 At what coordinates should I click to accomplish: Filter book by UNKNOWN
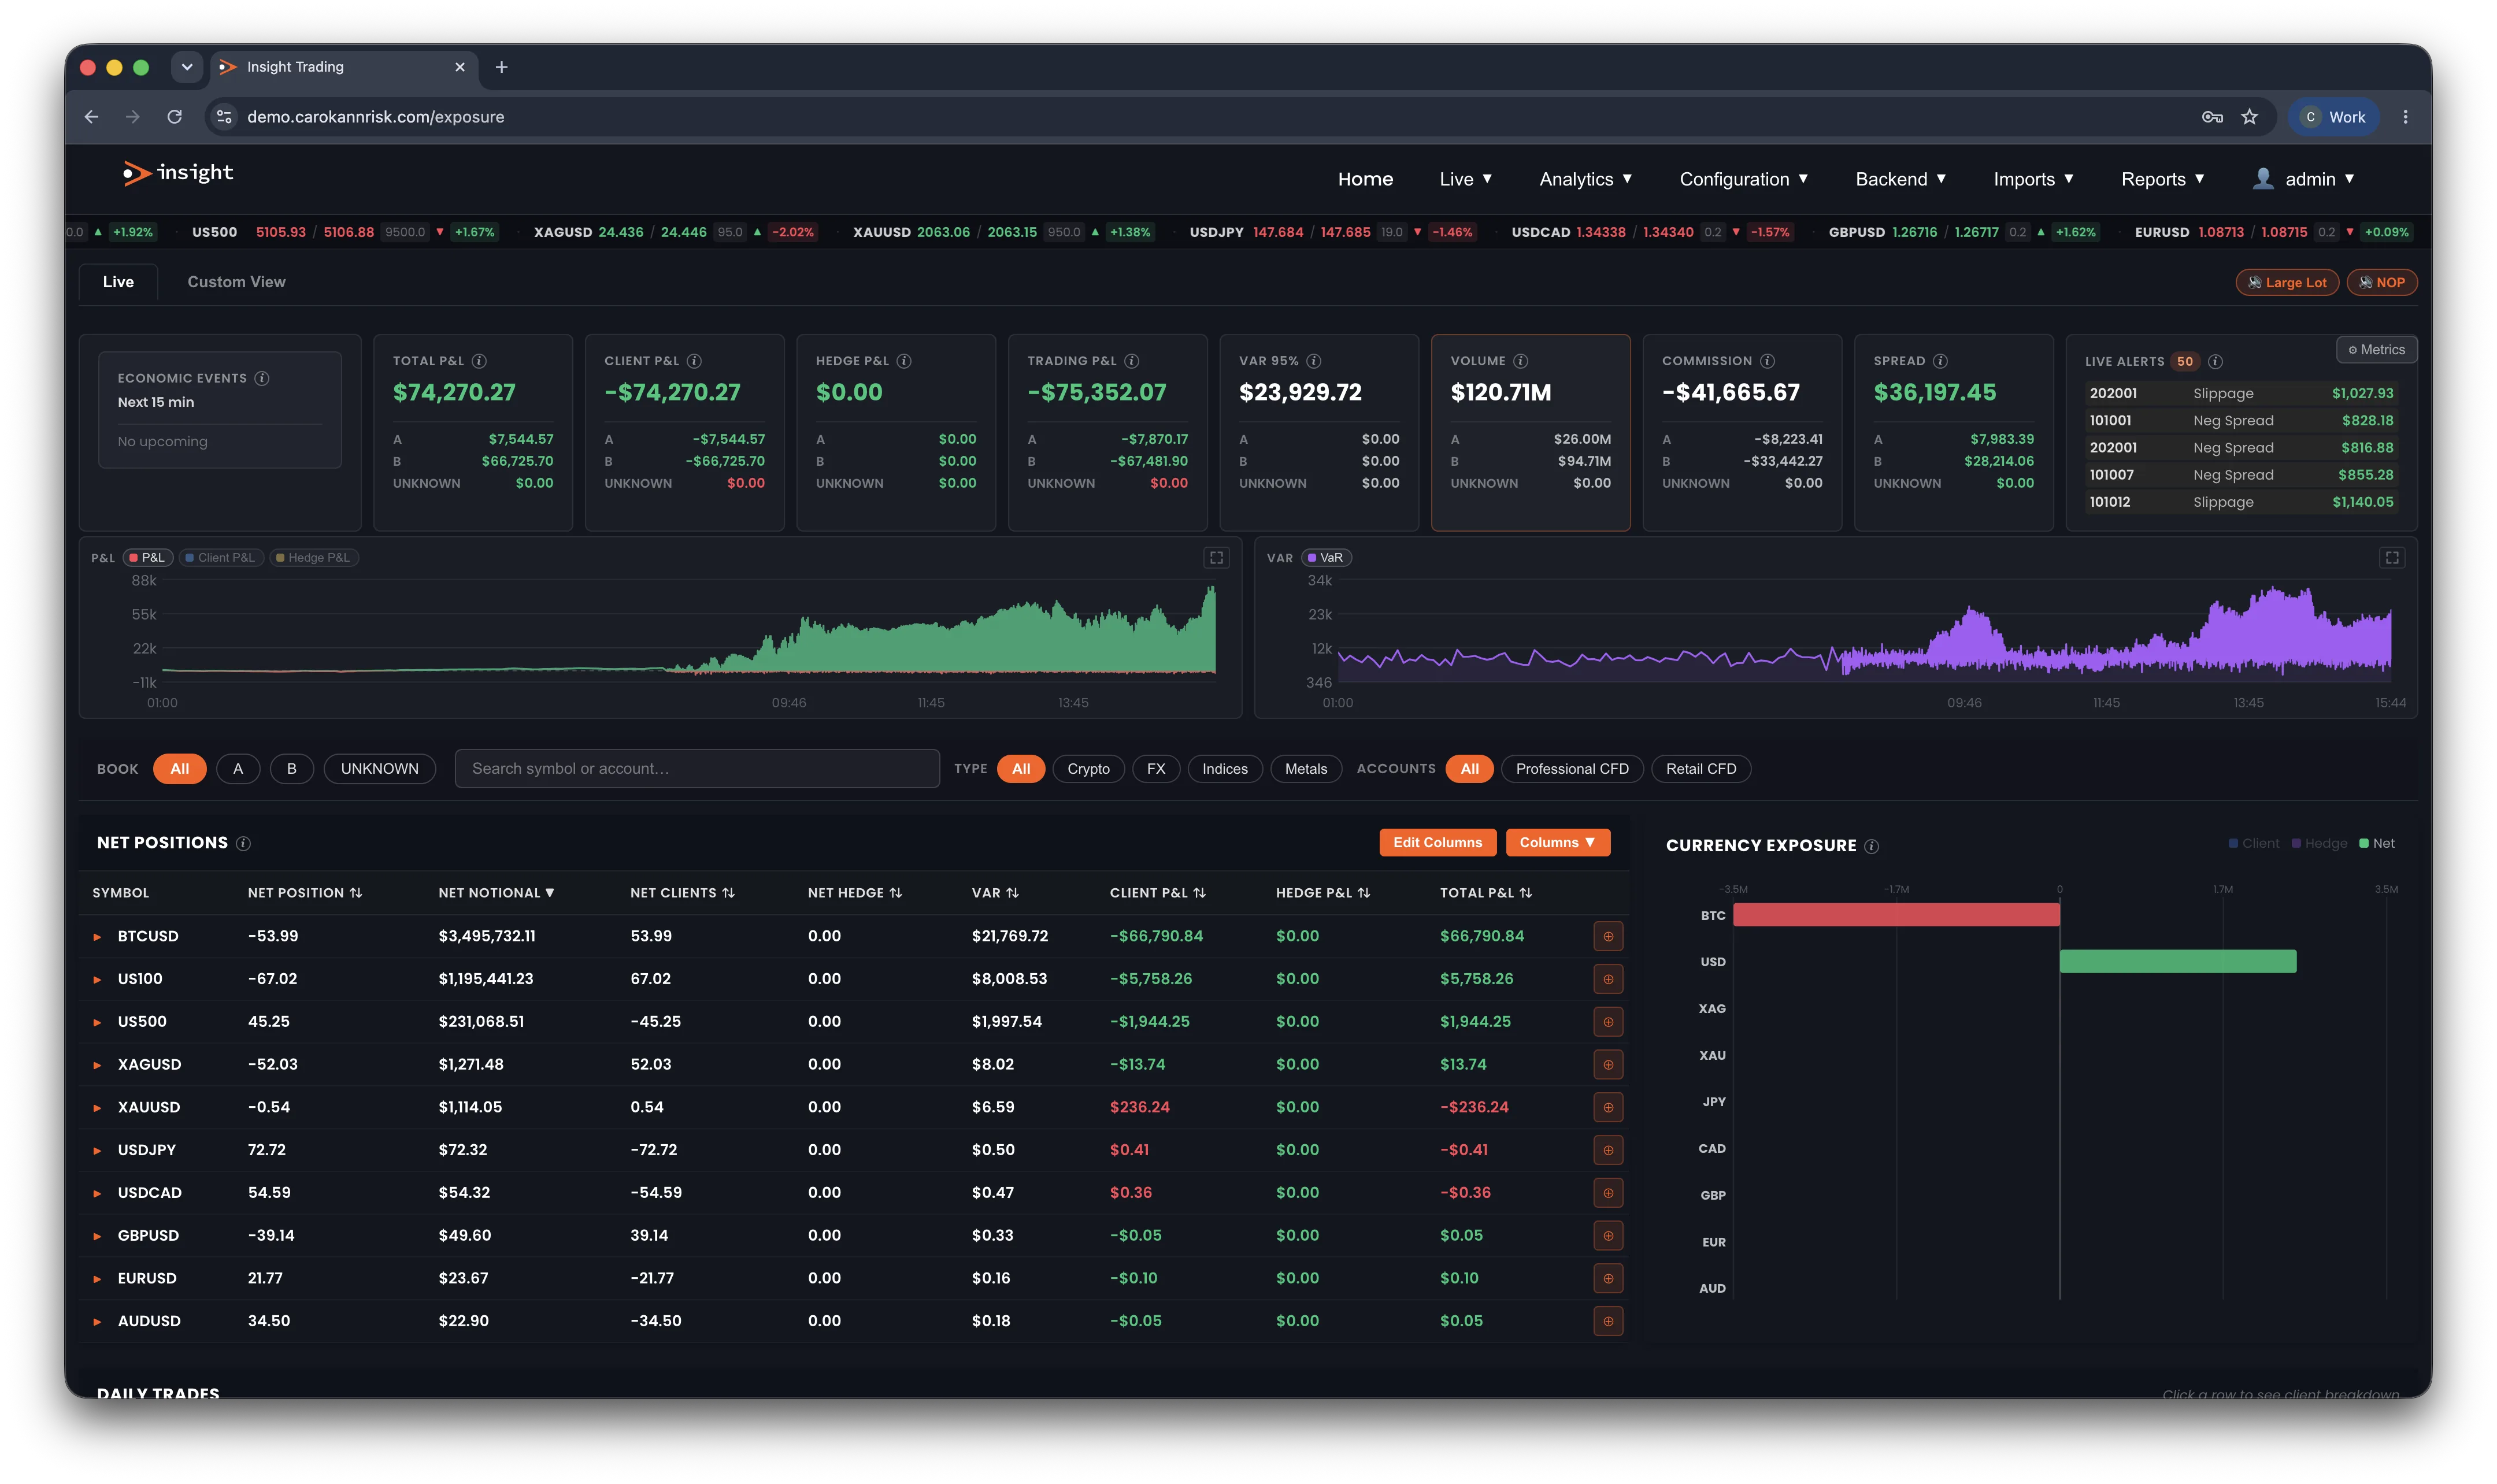380,769
